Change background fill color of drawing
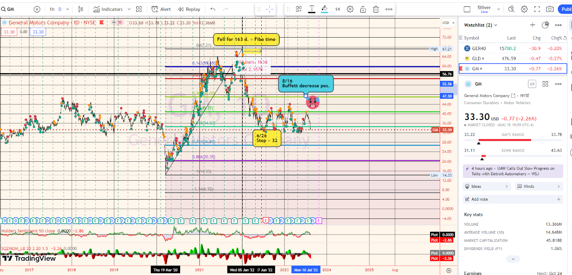The width and height of the screenshot is (572, 275). pyautogui.click(x=325, y=9)
